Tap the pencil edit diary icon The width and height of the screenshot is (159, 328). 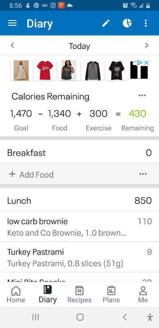tap(106, 23)
